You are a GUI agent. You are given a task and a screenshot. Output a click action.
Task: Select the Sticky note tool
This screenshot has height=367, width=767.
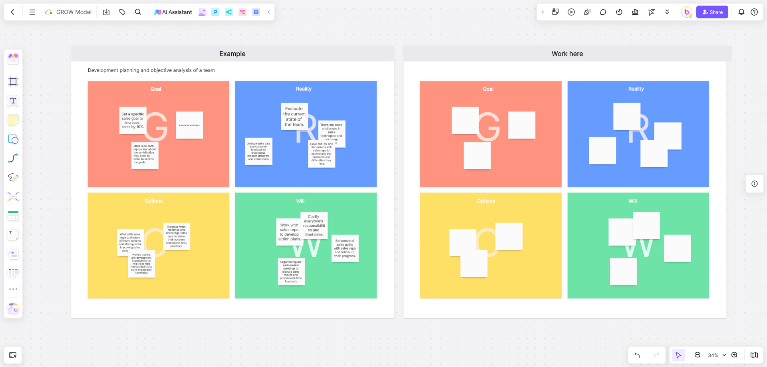tap(13, 120)
